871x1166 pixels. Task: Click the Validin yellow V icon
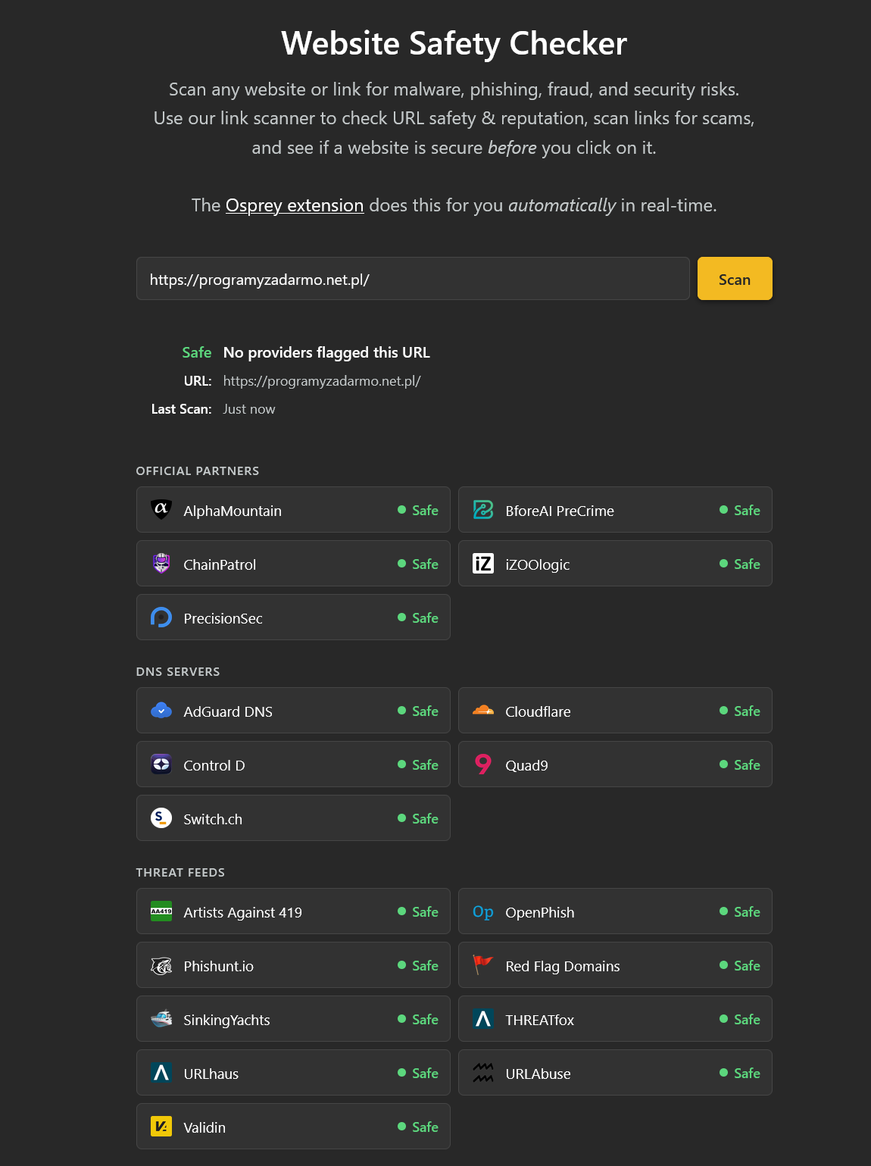tap(161, 1127)
